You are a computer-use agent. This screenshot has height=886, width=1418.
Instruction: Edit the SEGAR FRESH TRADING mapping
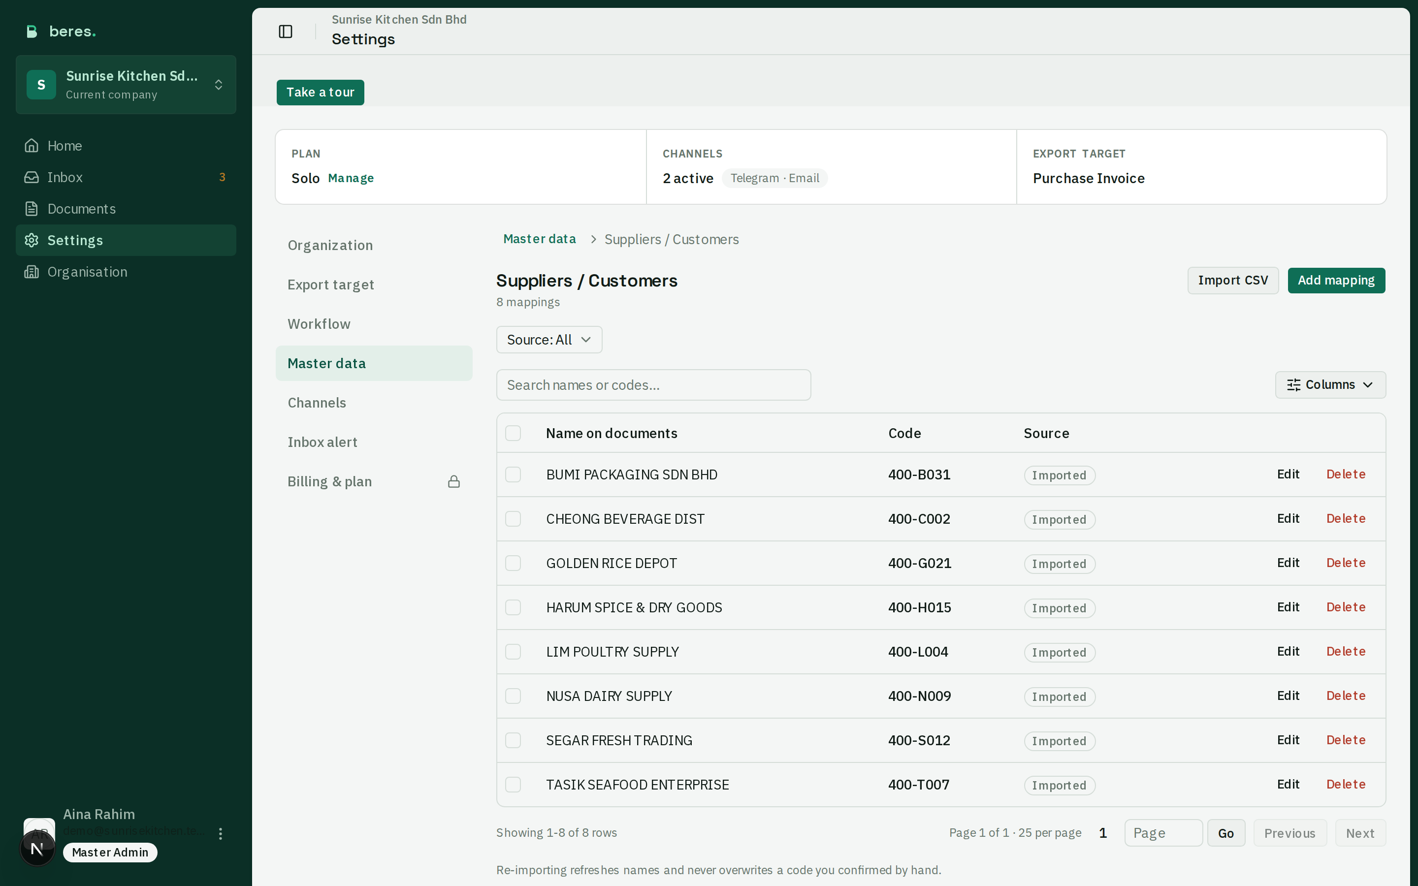1288,740
